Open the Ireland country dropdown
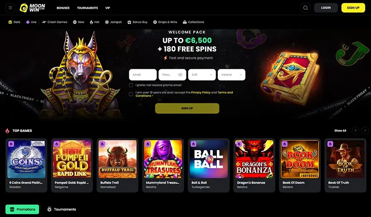Image resolution: width=371 pixels, height=217 pixels. [231, 75]
